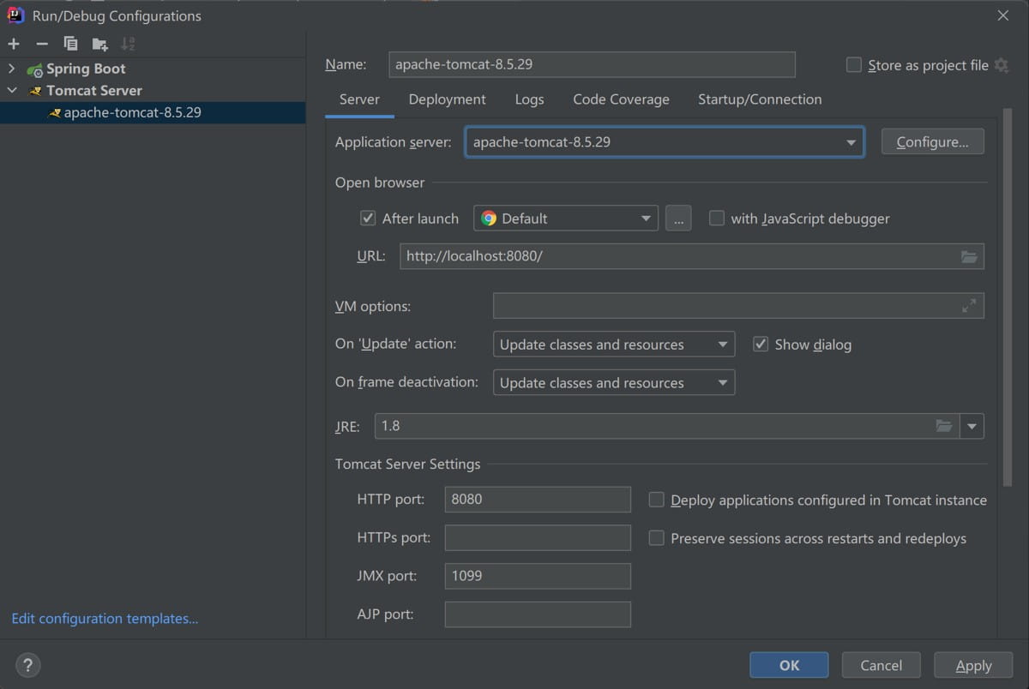Click the Add New Configuration plus icon
The width and height of the screenshot is (1029, 689).
14,44
